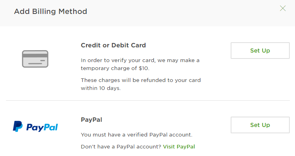Click the PayPal wordmark in the logo
This screenshot has width=295, height=156.
(42, 127)
